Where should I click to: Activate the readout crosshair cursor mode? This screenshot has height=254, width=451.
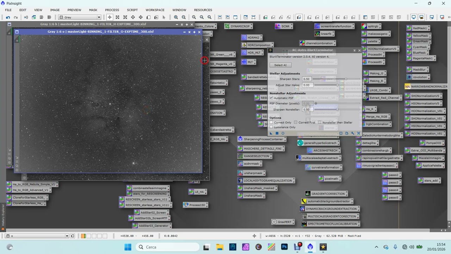(x=110, y=17)
